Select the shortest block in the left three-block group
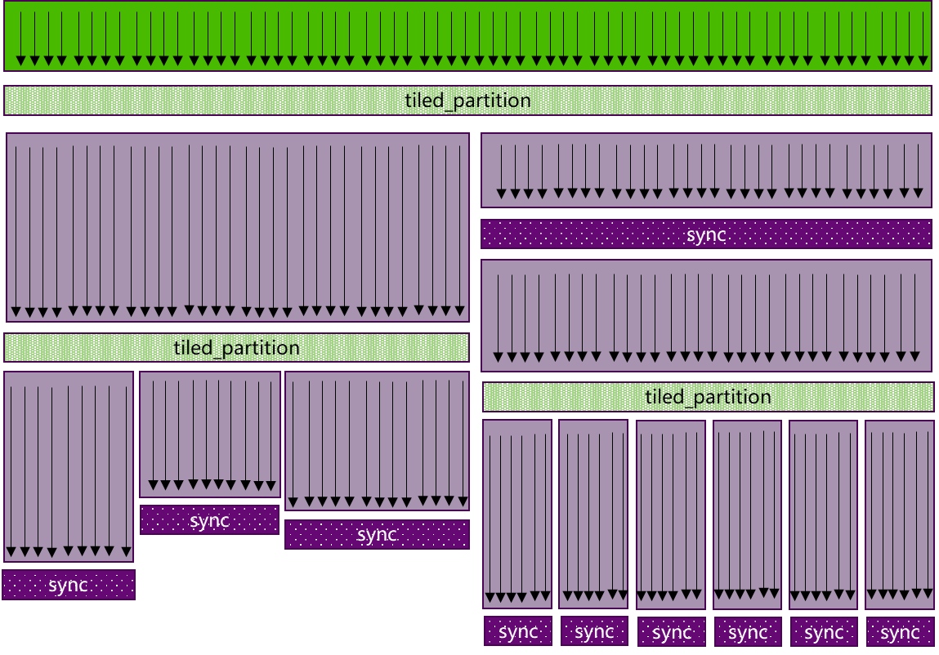Viewport: 939px width, 655px height. (210, 434)
